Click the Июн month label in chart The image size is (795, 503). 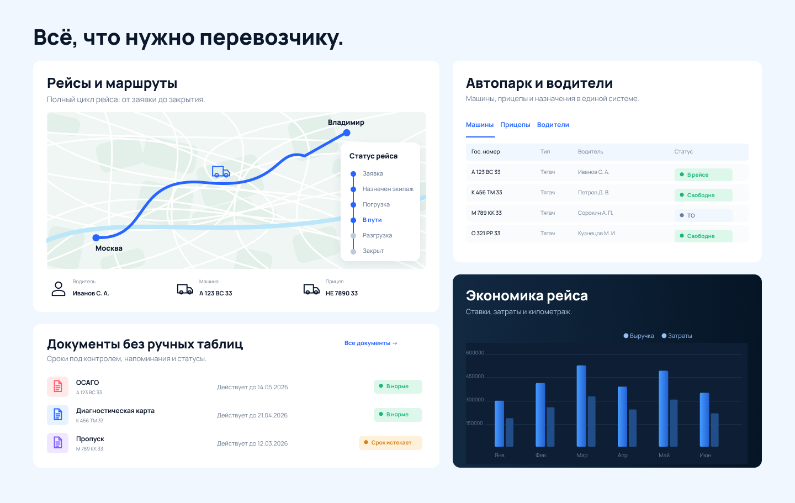(705, 456)
